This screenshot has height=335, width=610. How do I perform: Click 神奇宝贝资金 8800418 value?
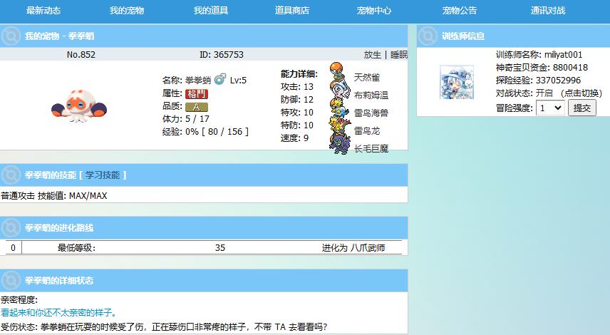coord(570,67)
